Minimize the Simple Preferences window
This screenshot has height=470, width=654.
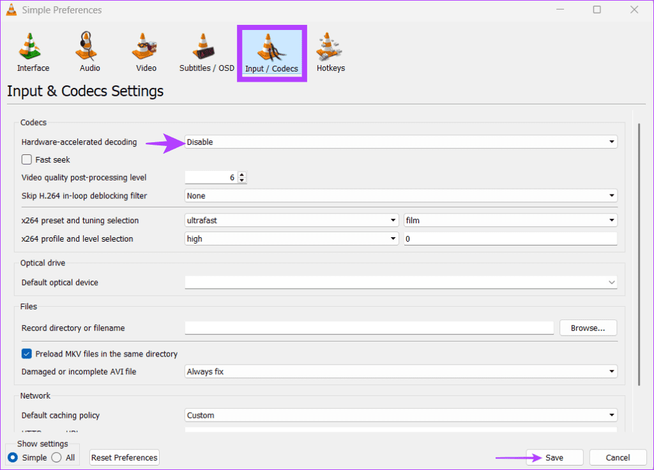[560, 10]
